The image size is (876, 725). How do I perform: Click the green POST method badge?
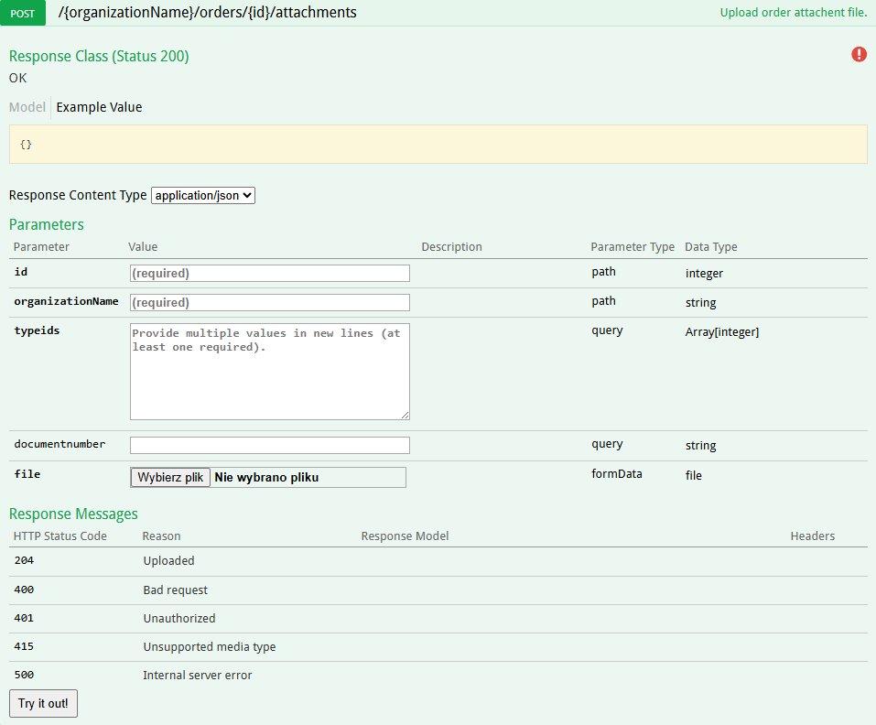coord(23,14)
